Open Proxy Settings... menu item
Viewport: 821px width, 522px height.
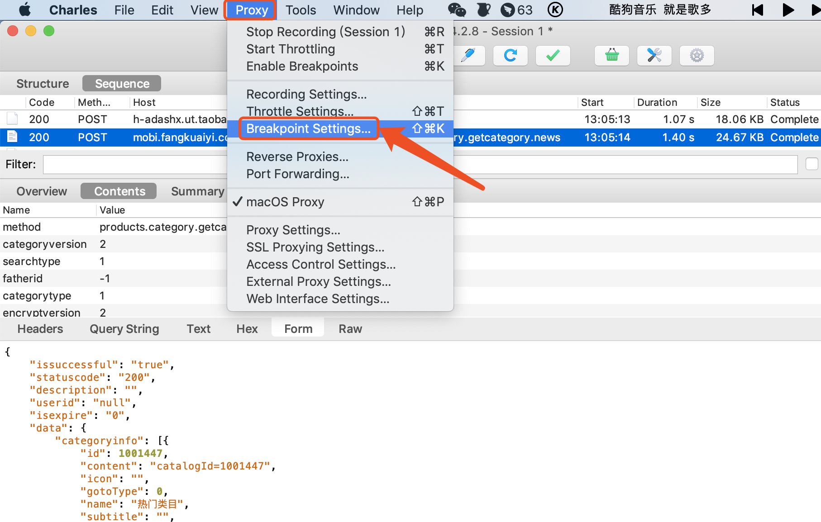pyautogui.click(x=340, y=230)
